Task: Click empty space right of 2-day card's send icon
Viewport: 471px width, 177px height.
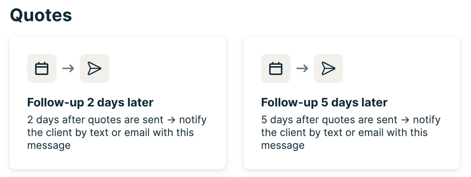Action: [x=165, y=68]
